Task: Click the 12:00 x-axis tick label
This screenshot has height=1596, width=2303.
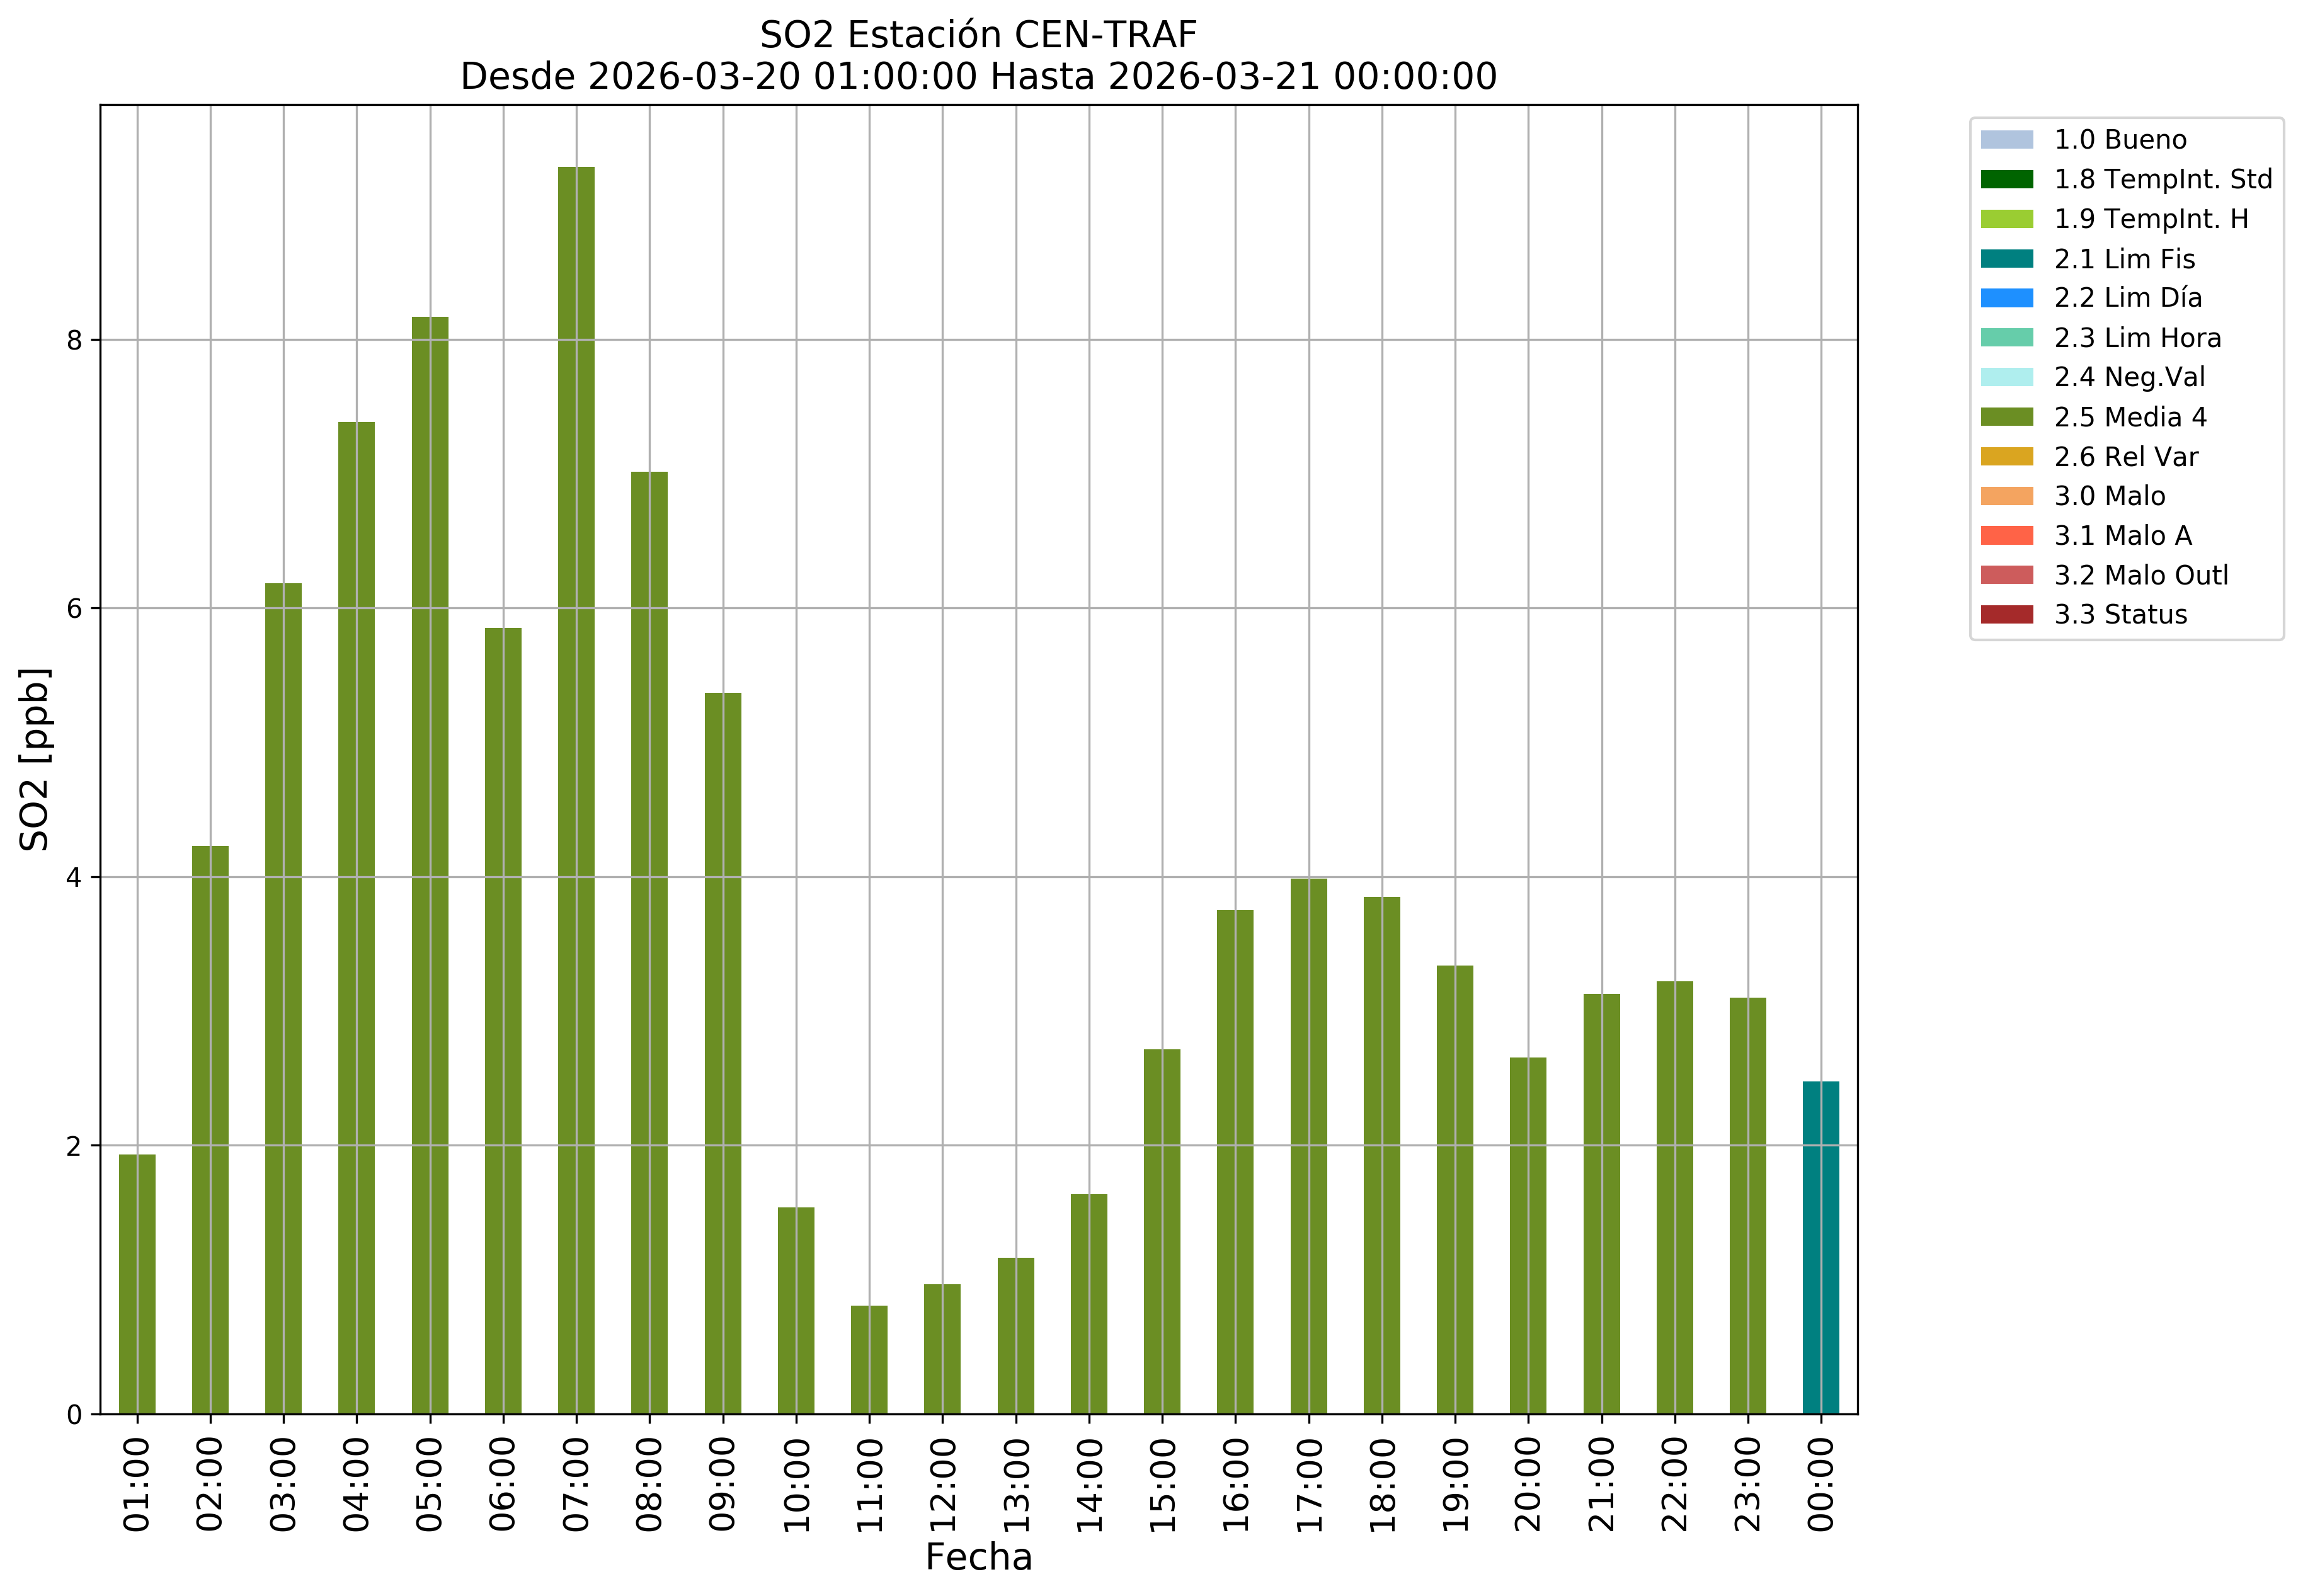Action: point(942,1484)
